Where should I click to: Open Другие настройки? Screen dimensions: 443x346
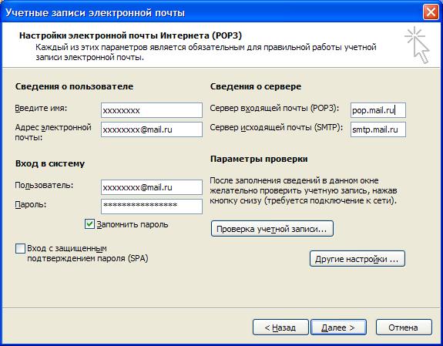[357, 259]
